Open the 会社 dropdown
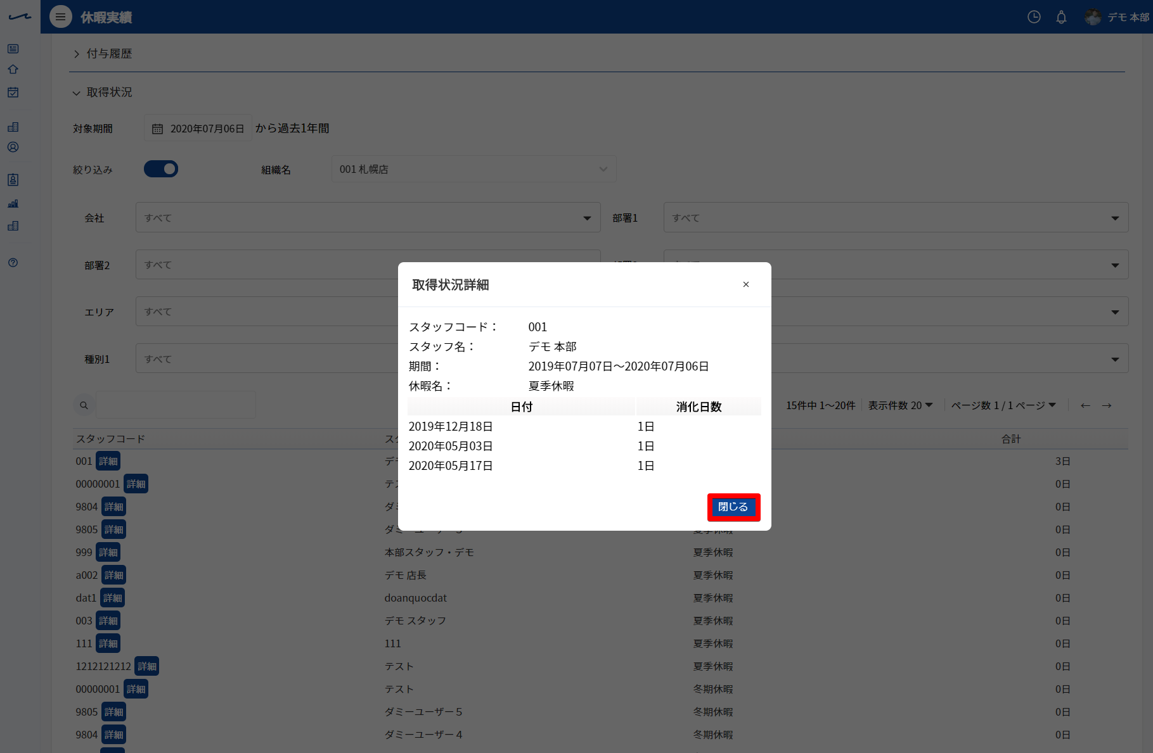Viewport: 1153px width, 753px height. [368, 218]
